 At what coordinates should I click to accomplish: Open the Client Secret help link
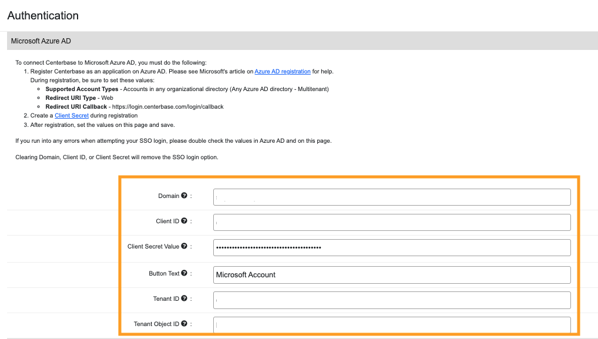click(72, 115)
